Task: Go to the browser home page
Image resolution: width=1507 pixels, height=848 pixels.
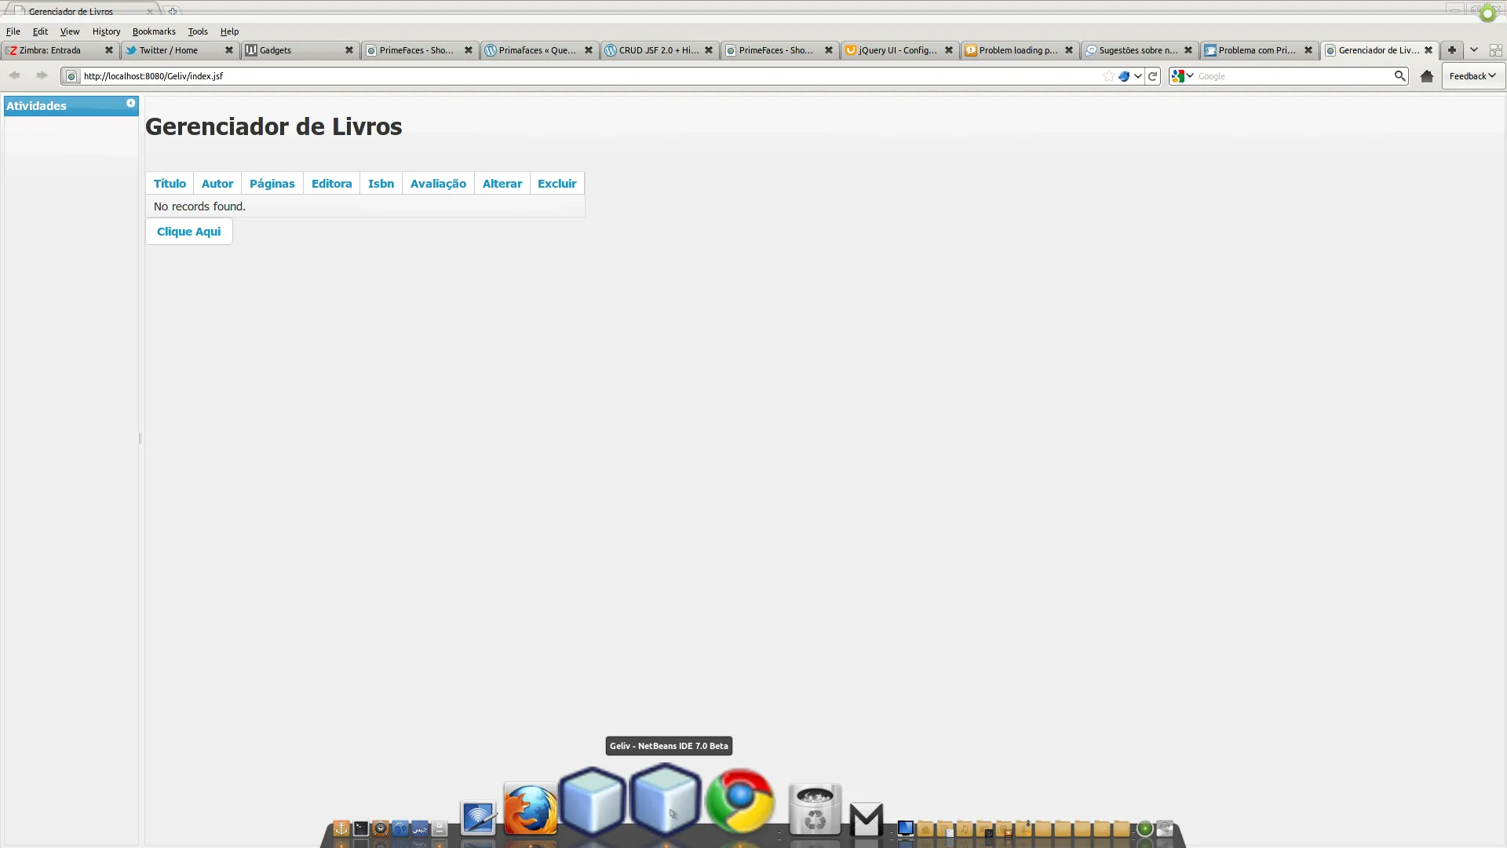Action: tap(1427, 76)
